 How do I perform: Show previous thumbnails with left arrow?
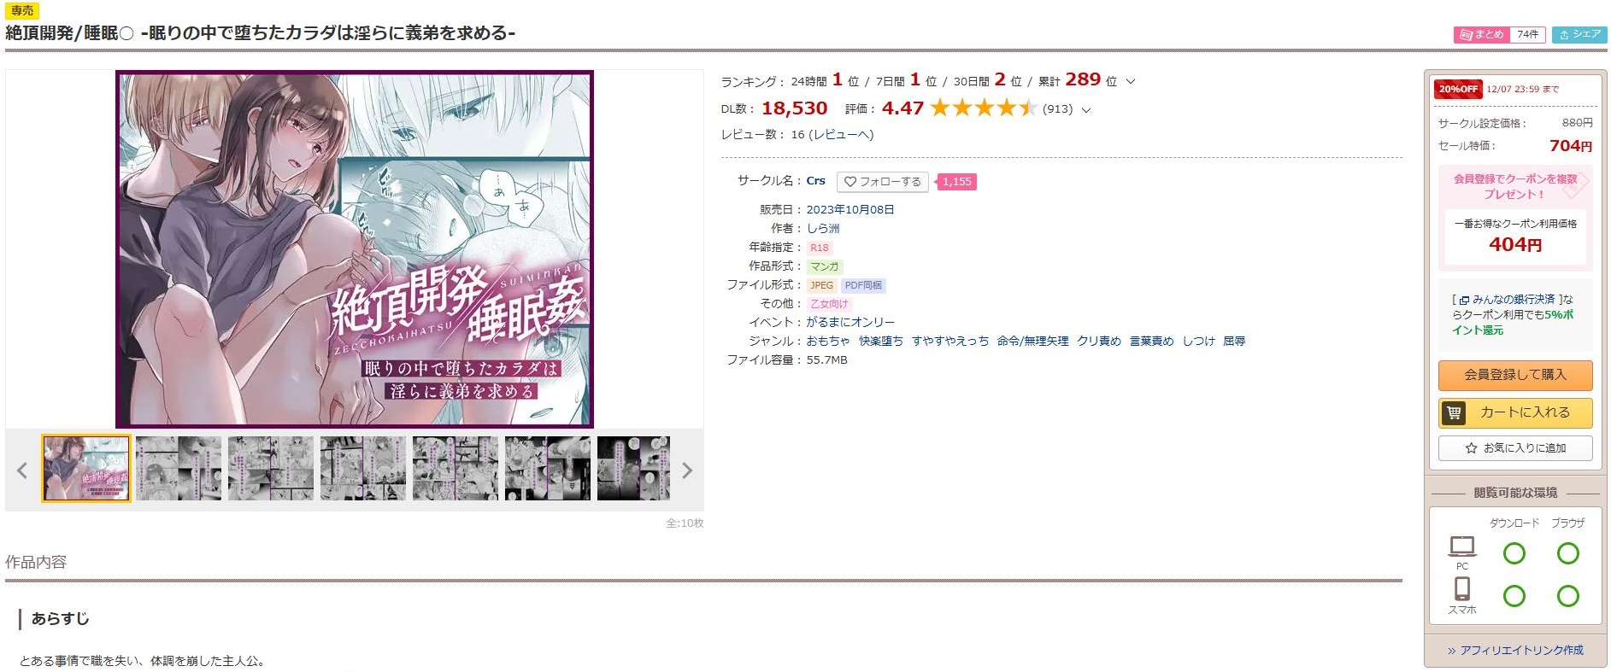(22, 470)
